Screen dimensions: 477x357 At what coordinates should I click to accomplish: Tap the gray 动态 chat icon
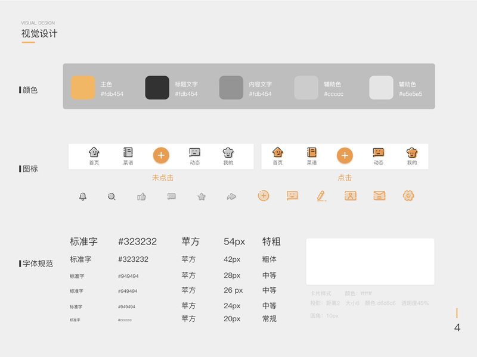pyautogui.click(x=195, y=152)
